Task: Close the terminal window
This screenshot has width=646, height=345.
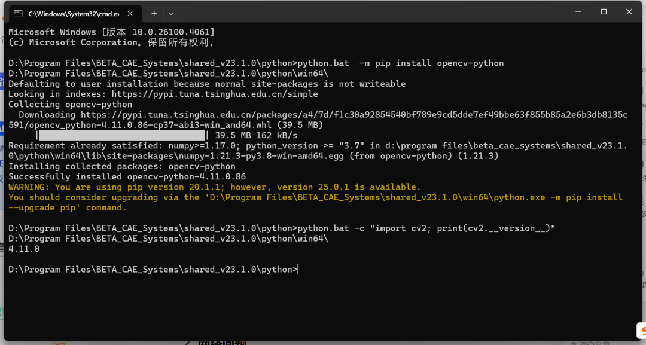Action: (629, 11)
